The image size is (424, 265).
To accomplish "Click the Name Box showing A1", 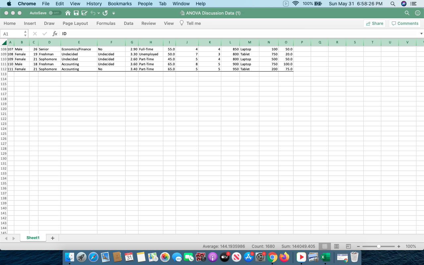I will [12, 34].
